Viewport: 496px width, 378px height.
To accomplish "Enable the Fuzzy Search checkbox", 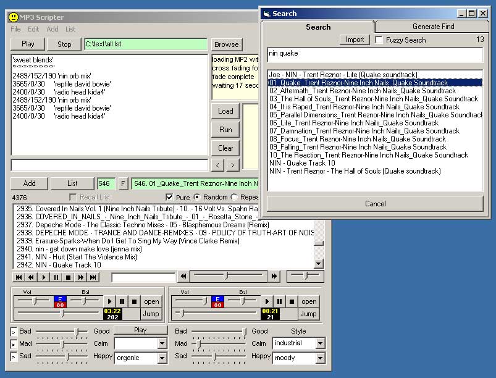I will click(x=379, y=40).
